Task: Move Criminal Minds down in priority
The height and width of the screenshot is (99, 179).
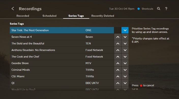Action: tap(125, 70)
